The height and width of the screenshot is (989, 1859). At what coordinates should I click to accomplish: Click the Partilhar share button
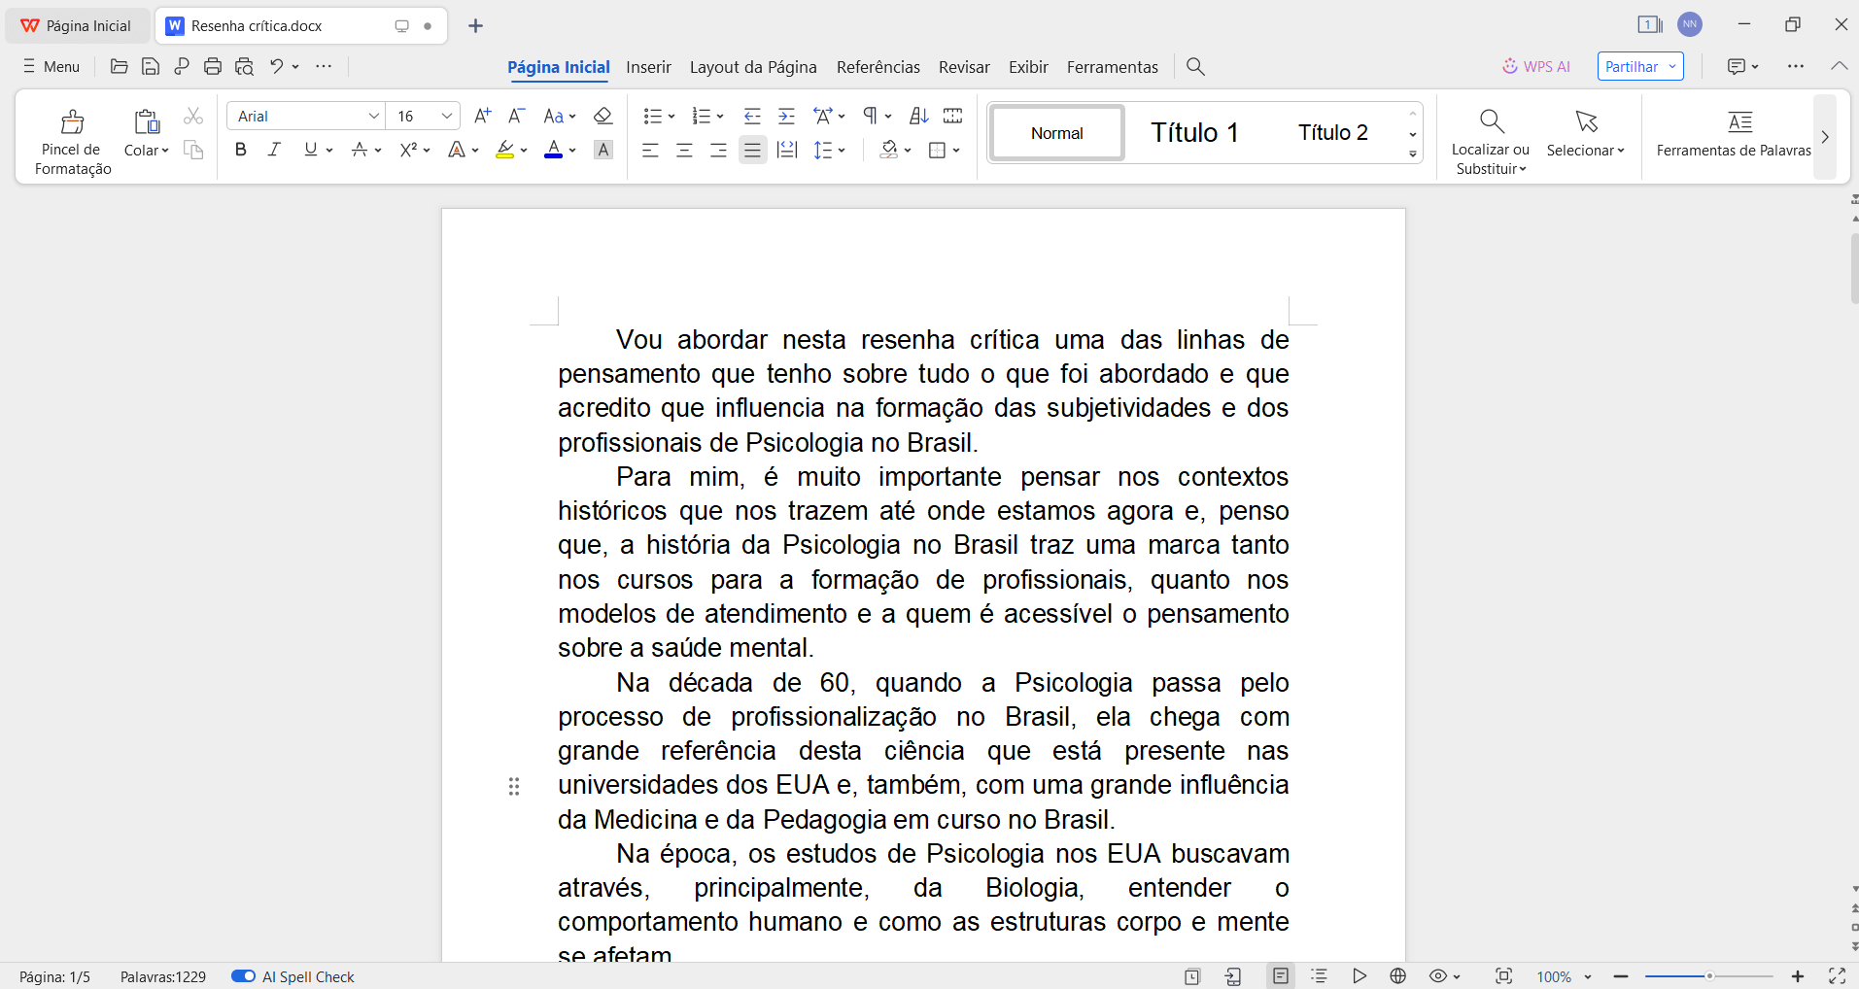pyautogui.click(x=1640, y=66)
